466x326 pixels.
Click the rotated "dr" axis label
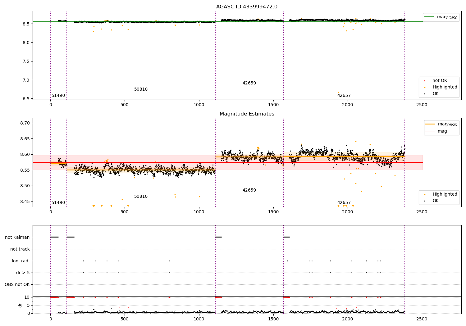click(x=20, y=305)
